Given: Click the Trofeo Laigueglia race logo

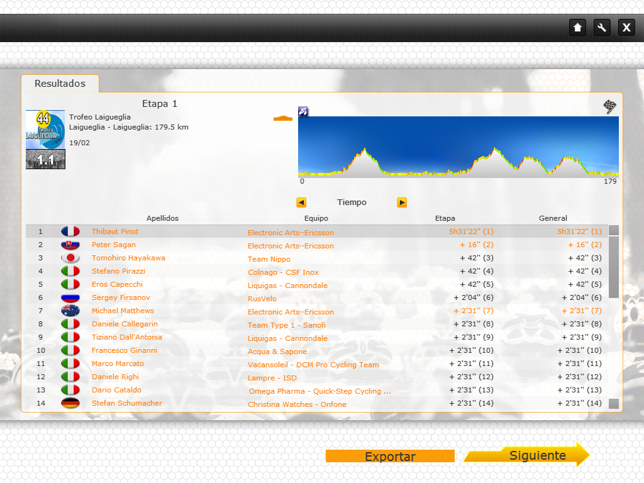Looking at the screenshot, I should click(45, 130).
